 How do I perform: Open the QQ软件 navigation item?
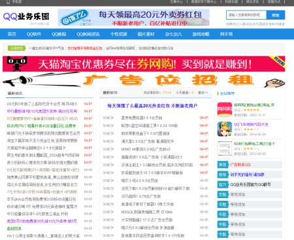point(33,34)
